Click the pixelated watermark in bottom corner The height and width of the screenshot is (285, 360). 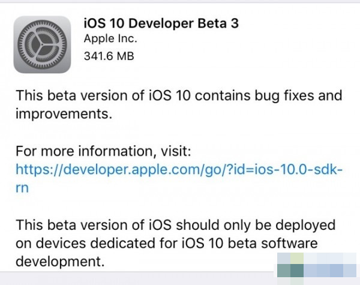tap(317, 269)
